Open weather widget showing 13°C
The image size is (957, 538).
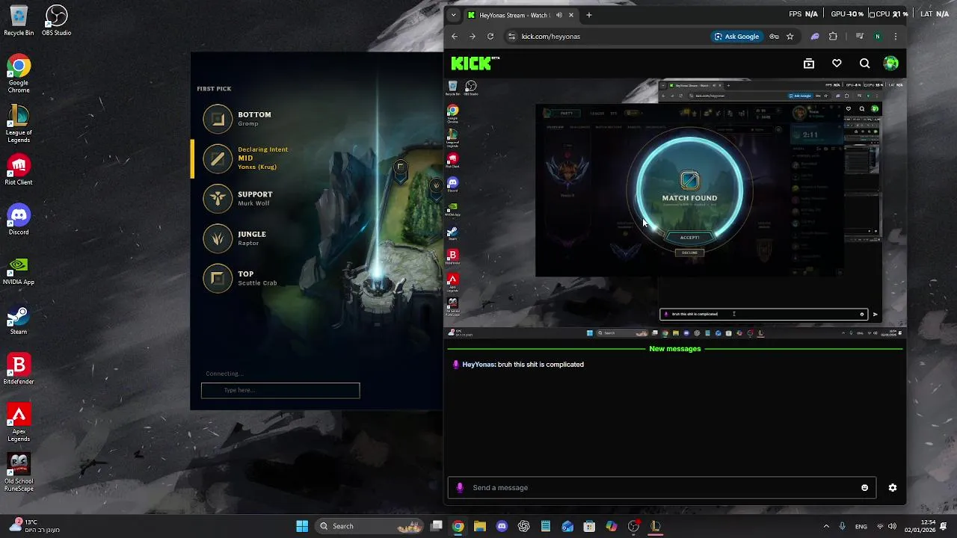[33, 526]
